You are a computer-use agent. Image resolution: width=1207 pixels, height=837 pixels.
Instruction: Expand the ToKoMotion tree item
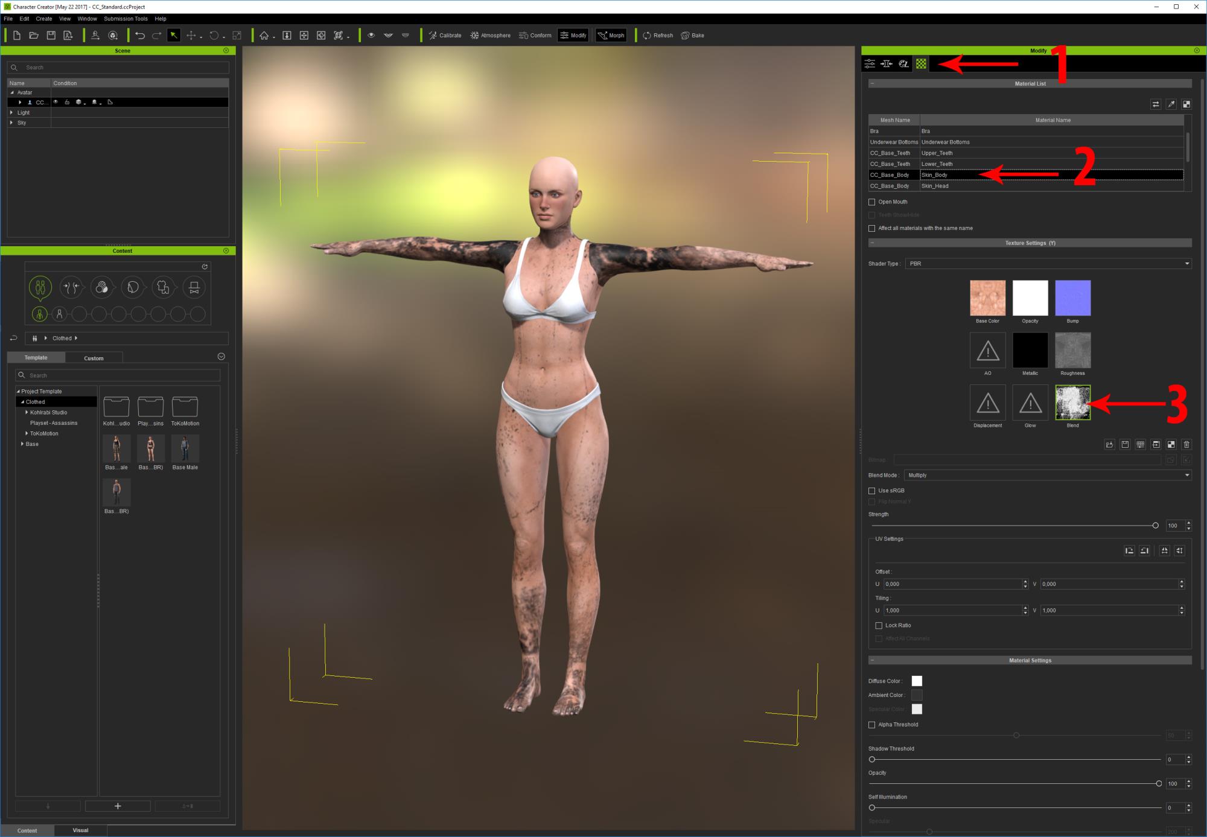coord(27,434)
